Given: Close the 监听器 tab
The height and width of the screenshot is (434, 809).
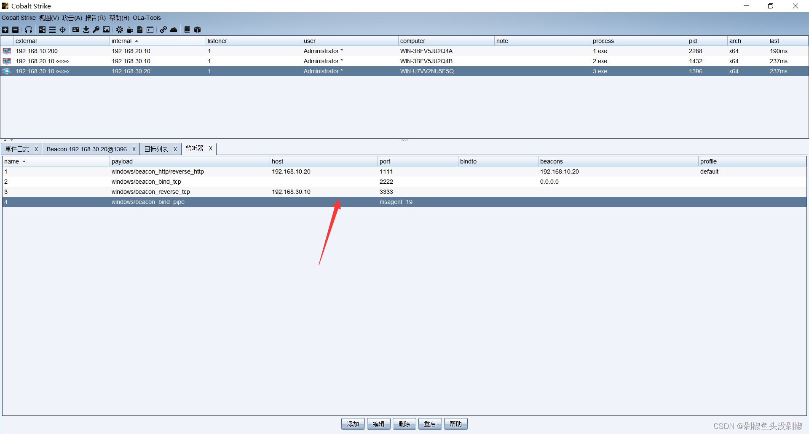Looking at the screenshot, I should pos(211,149).
